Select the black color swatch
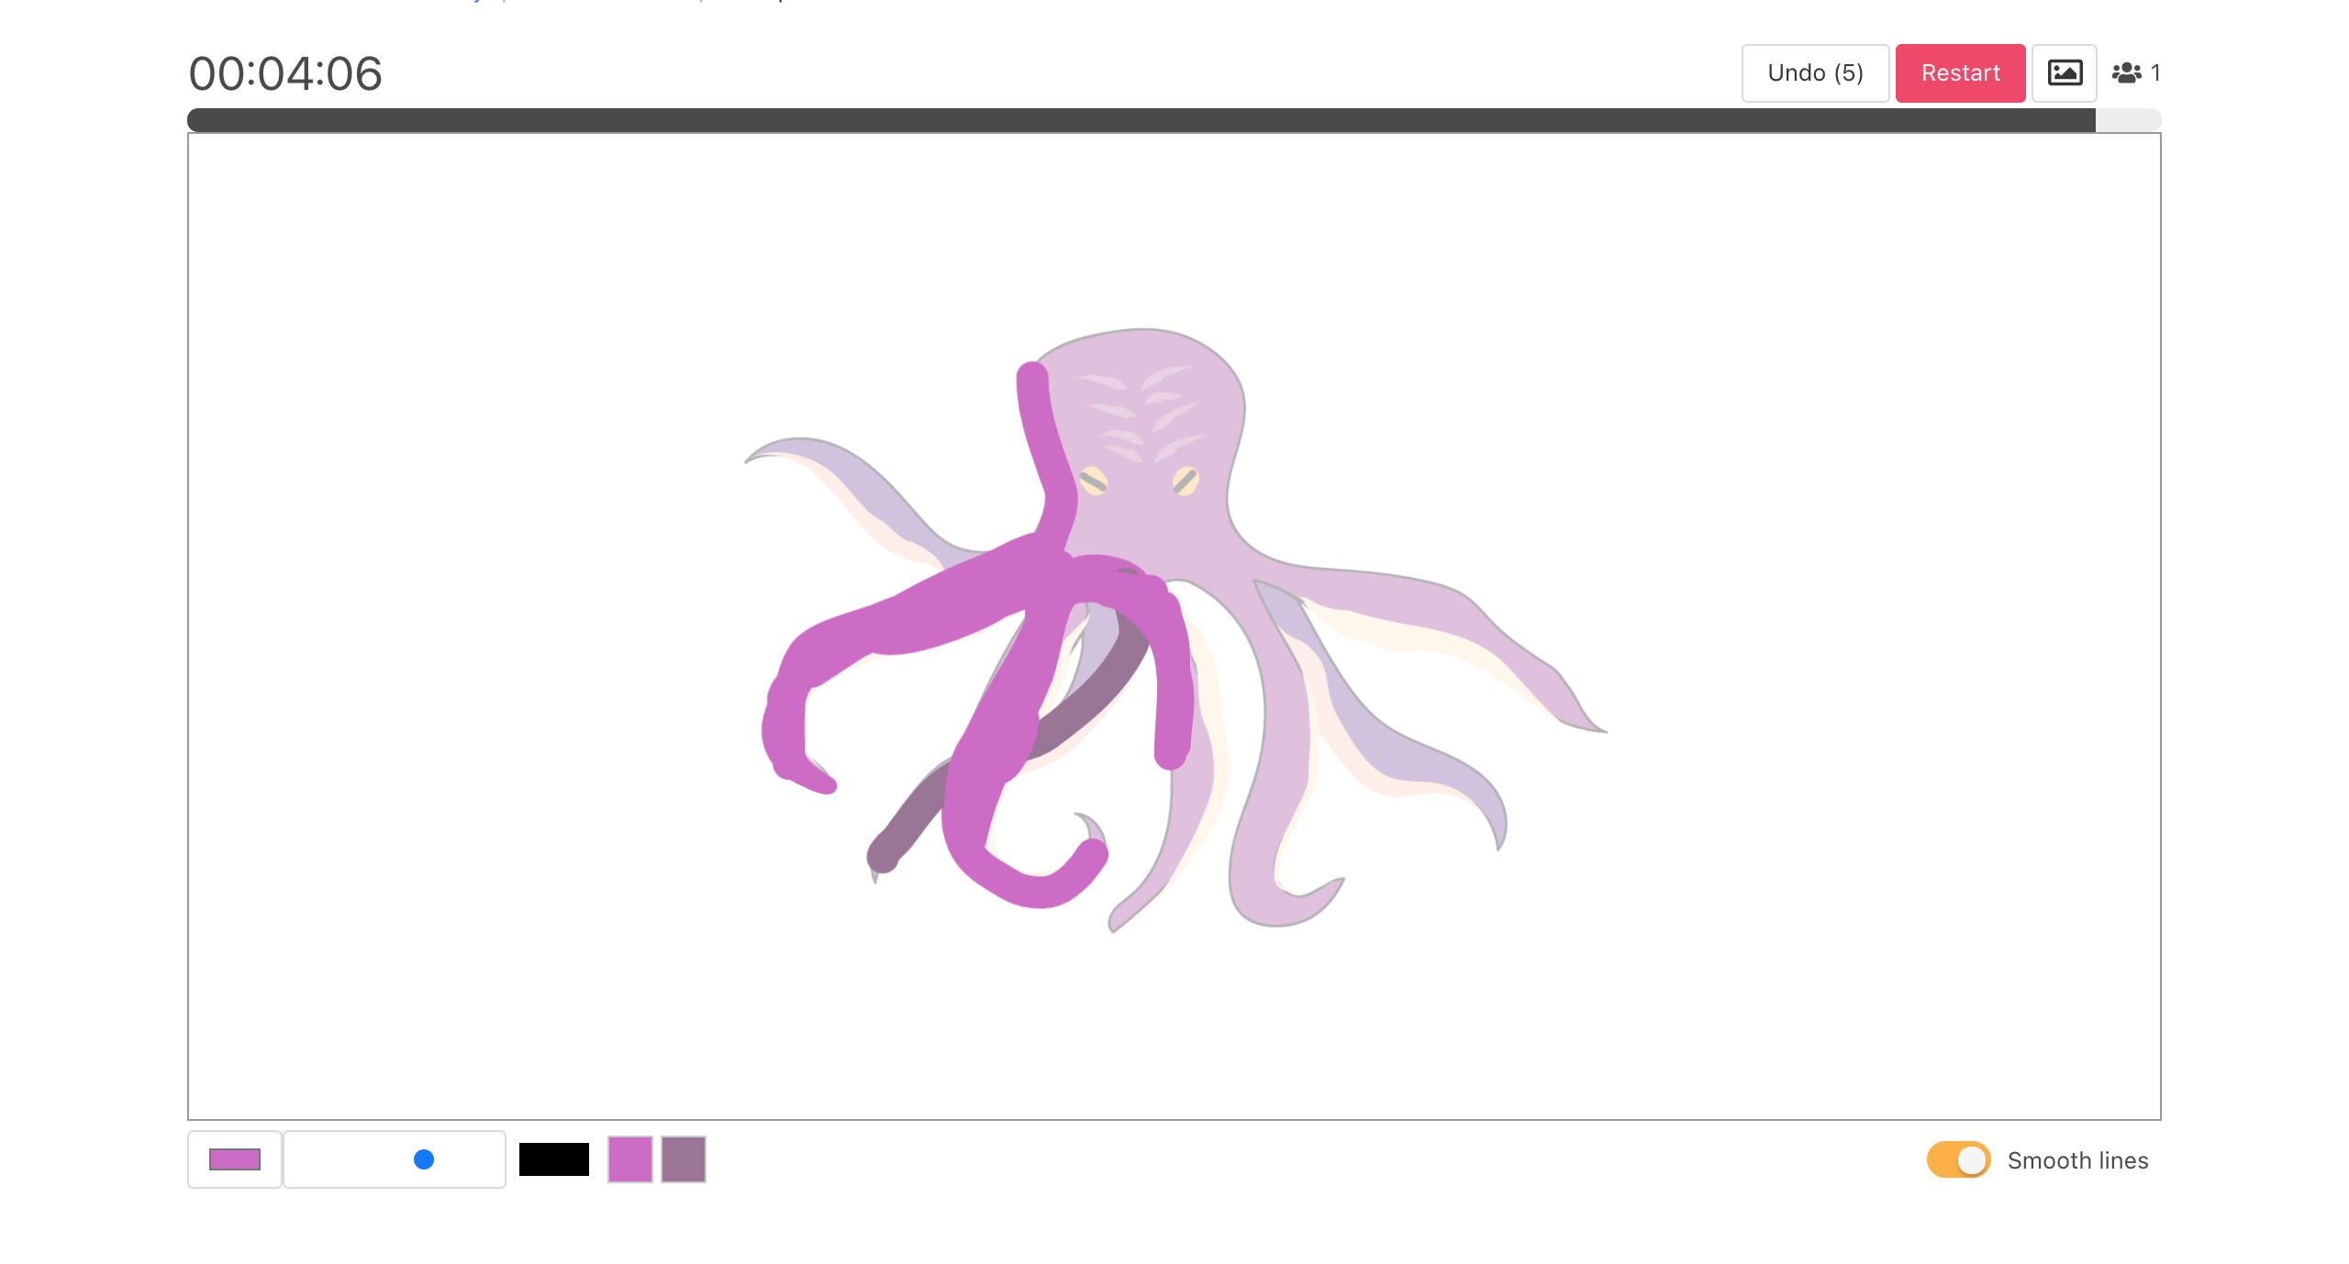 (553, 1159)
